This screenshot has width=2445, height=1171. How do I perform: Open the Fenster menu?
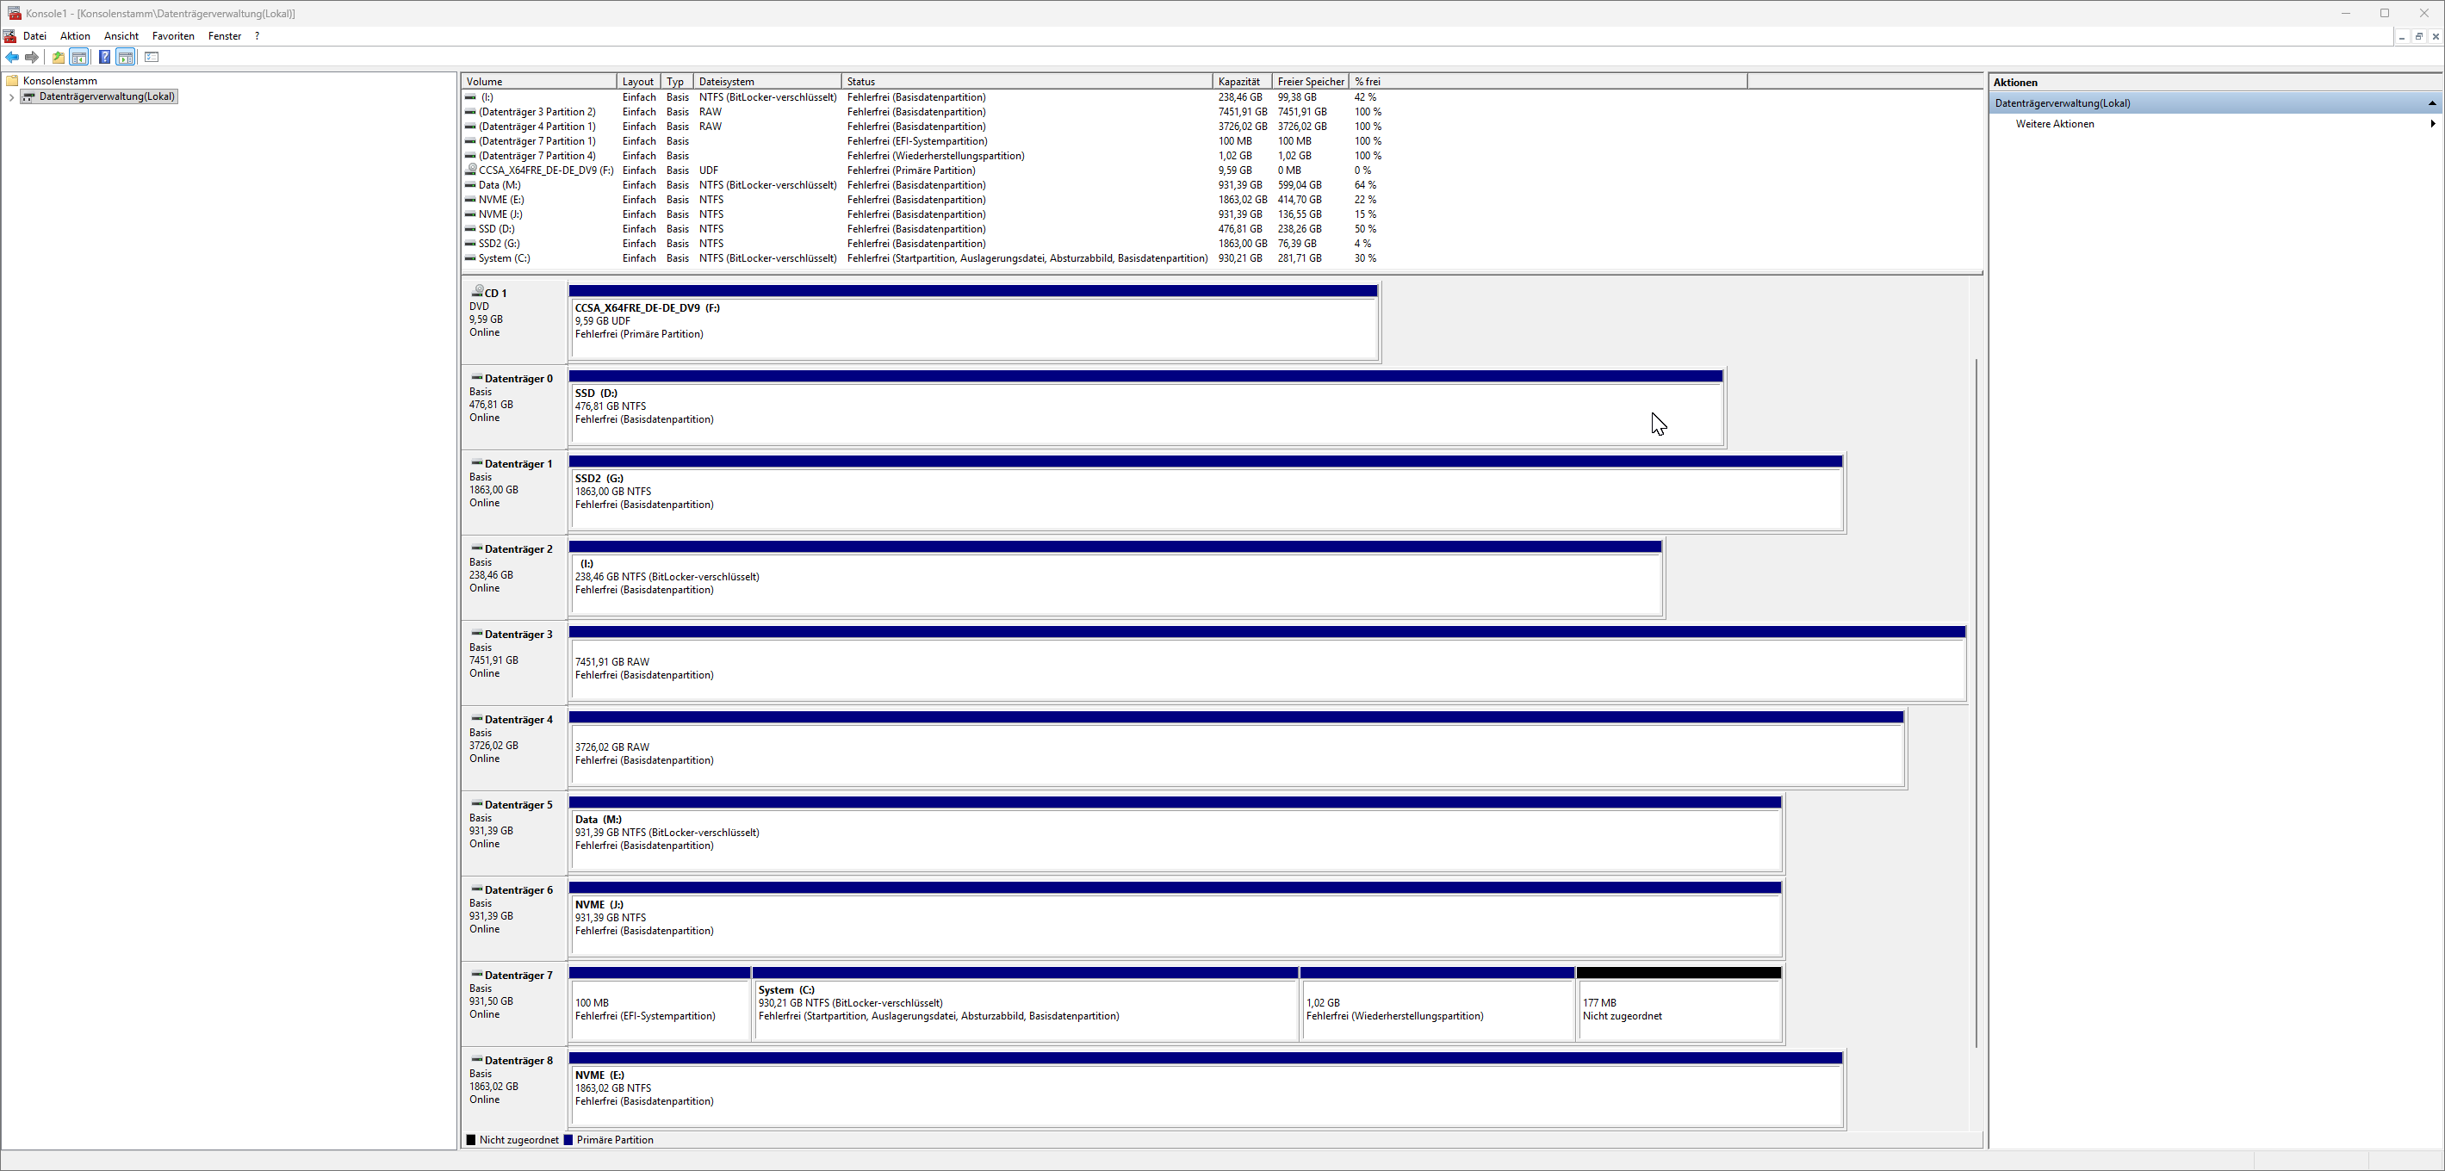click(x=225, y=36)
